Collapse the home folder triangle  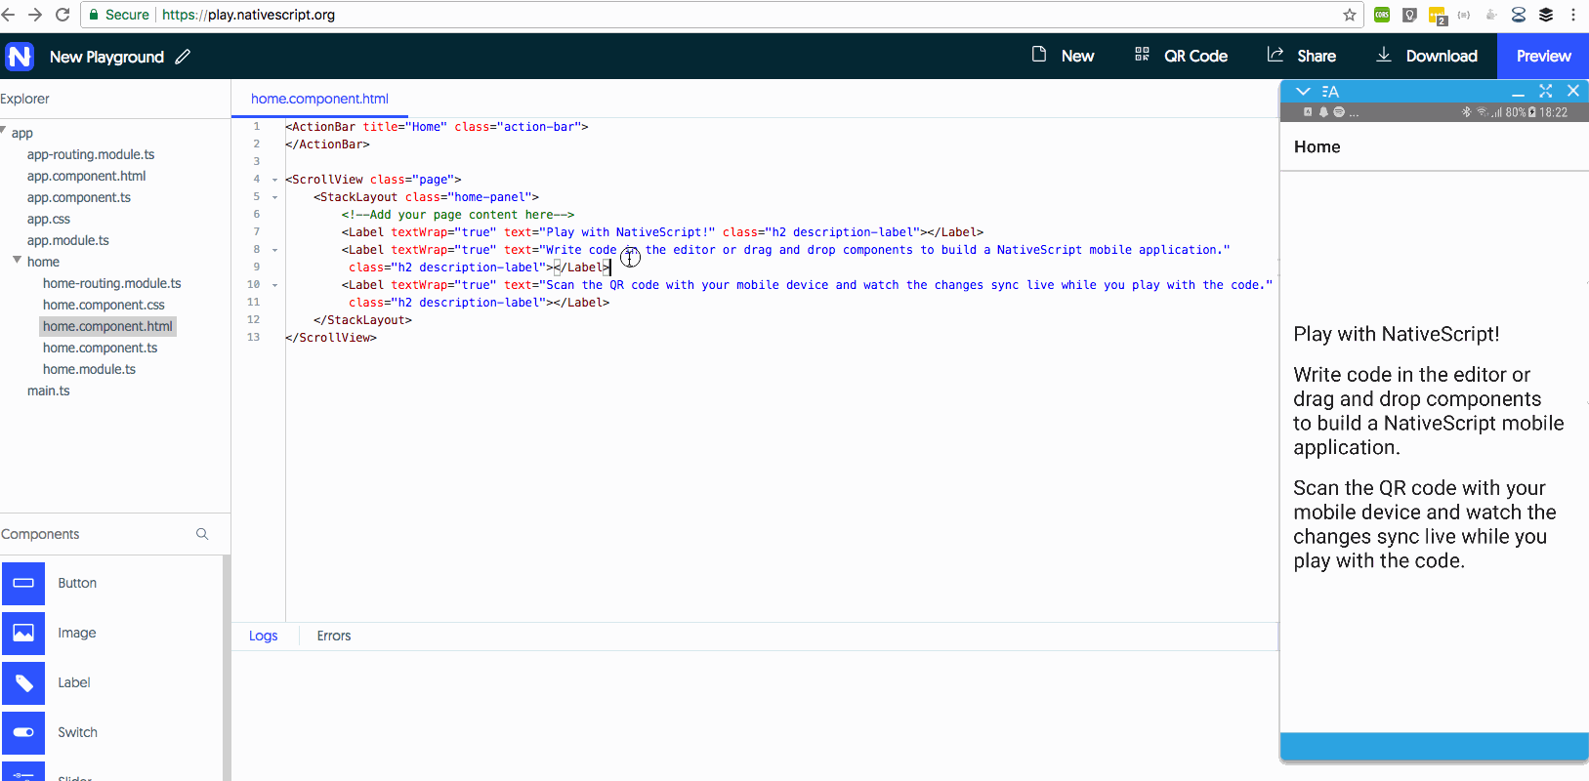click(17, 261)
